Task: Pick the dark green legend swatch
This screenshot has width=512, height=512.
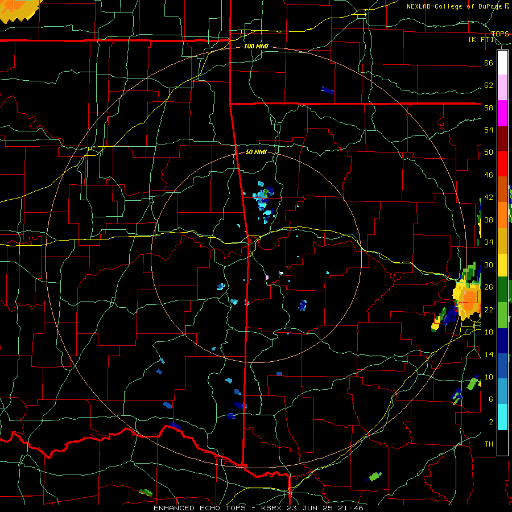Action: pos(502,290)
